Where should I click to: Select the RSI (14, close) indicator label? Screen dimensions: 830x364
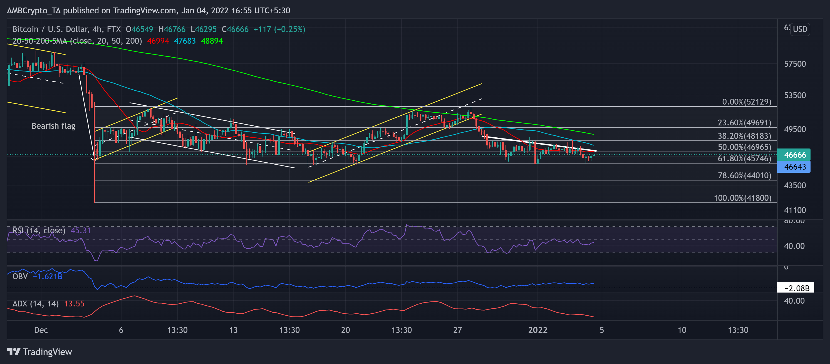tap(39, 230)
